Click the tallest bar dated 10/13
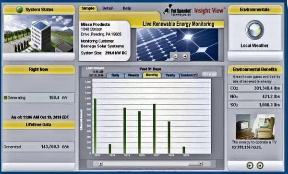288x174 pixels. click(95, 126)
